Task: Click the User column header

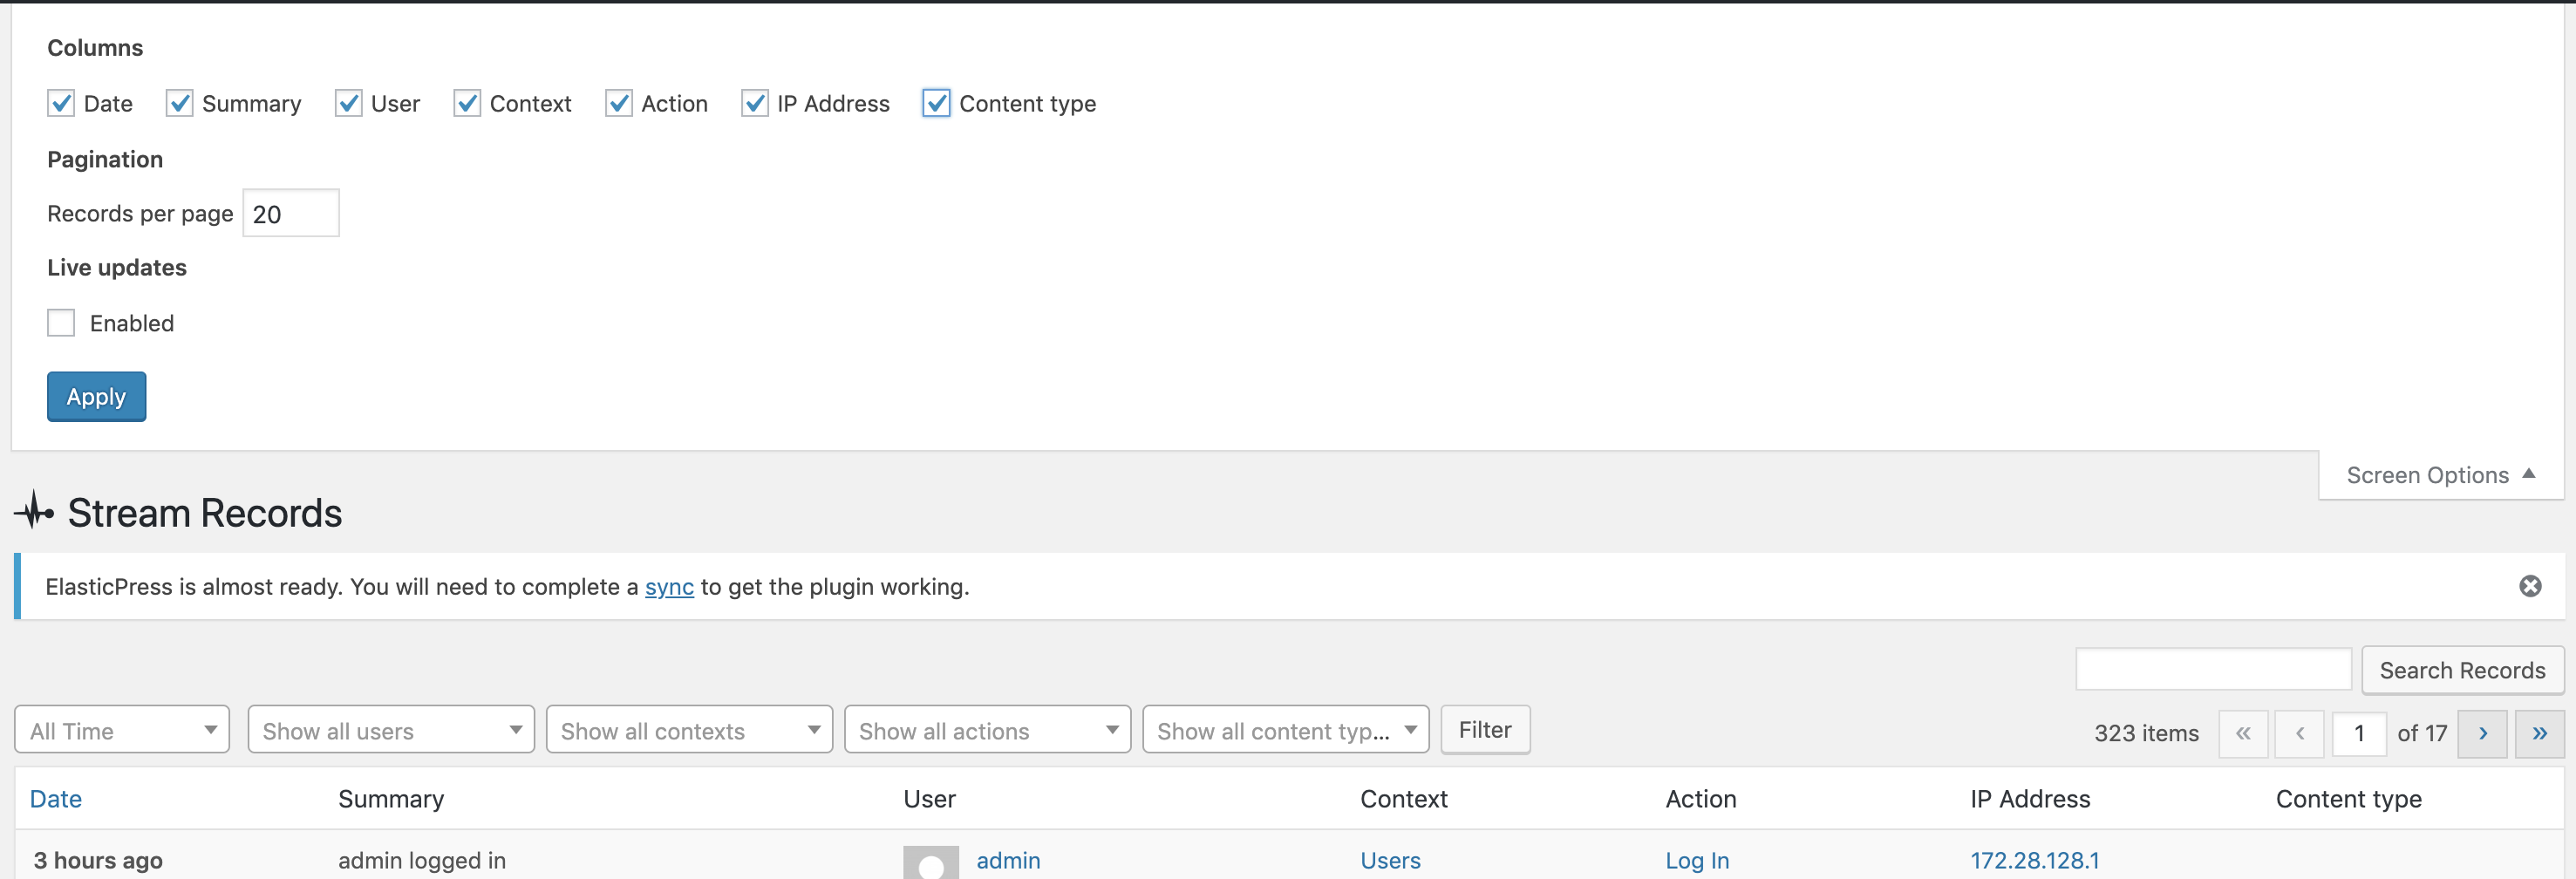Action: (x=929, y=799)
